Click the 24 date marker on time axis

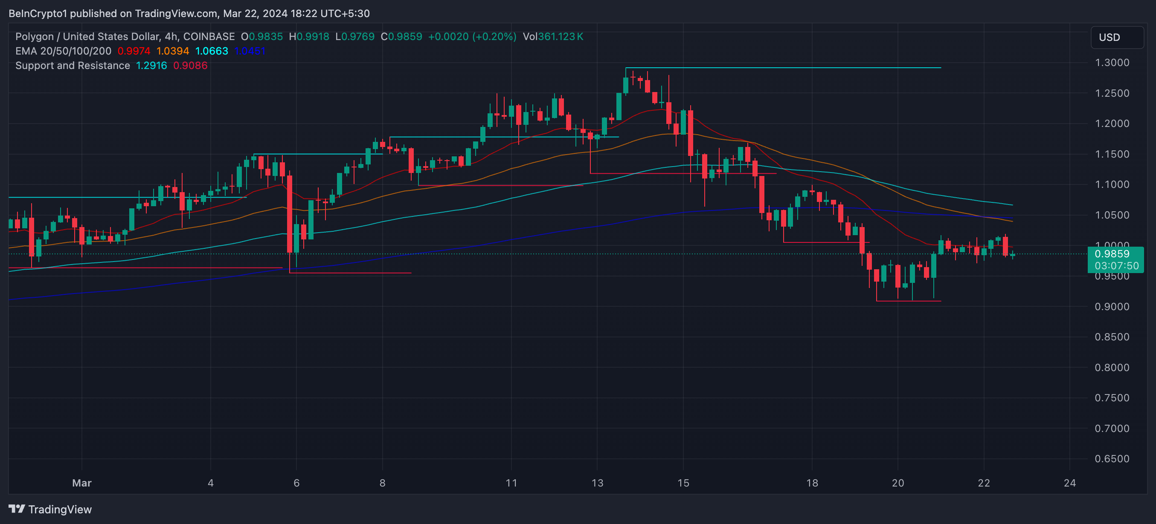1069,483
